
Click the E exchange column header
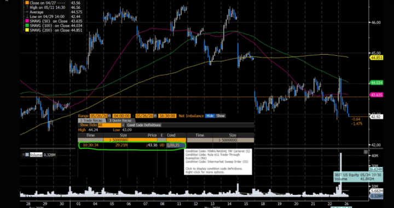click(162, 135)
